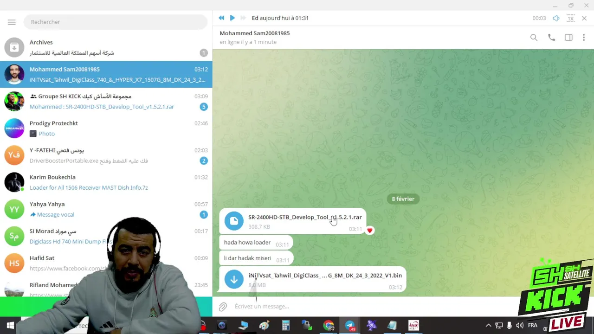Download iNiTVsat_Tahwil_DigiClass bin file arrow
Image resolution: width=594 pixels, height=334 pixels.
coord(234,279)
